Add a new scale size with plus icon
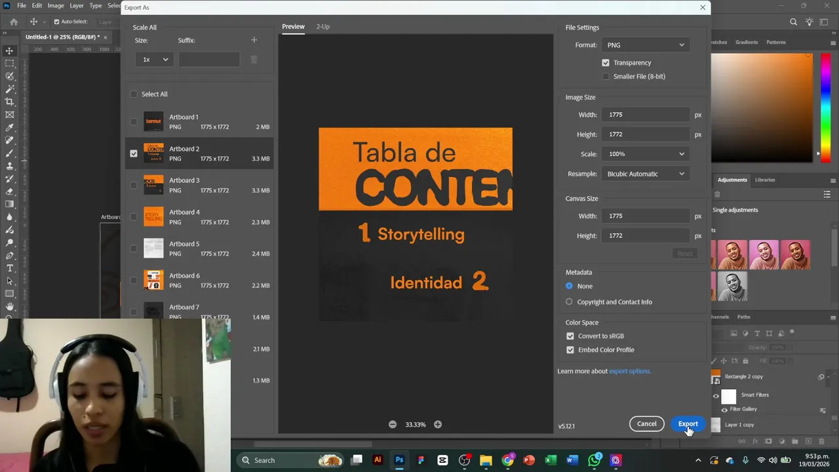This screenshot has width=839, height=472. (x=254, y=40)
